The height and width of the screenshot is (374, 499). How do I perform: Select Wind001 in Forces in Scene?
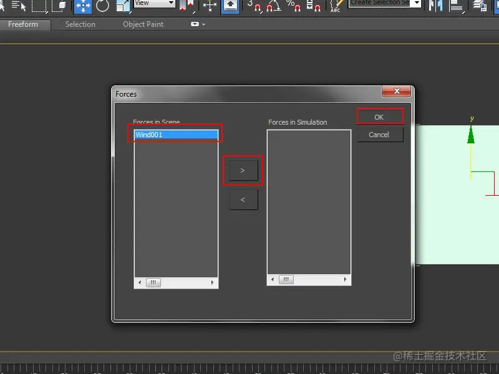(176, 135)
